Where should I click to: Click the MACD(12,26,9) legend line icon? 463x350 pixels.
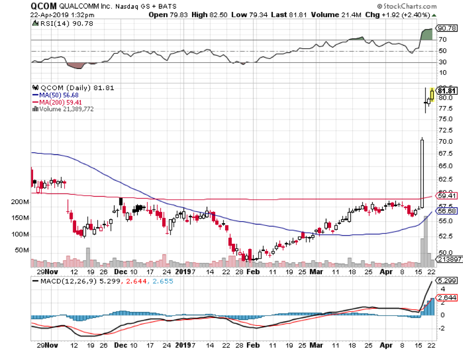coord(35,281)
